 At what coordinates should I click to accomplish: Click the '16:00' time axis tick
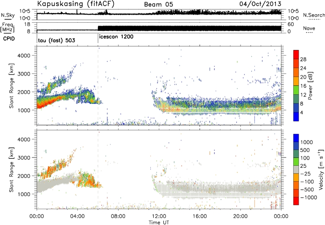(199, 216)
